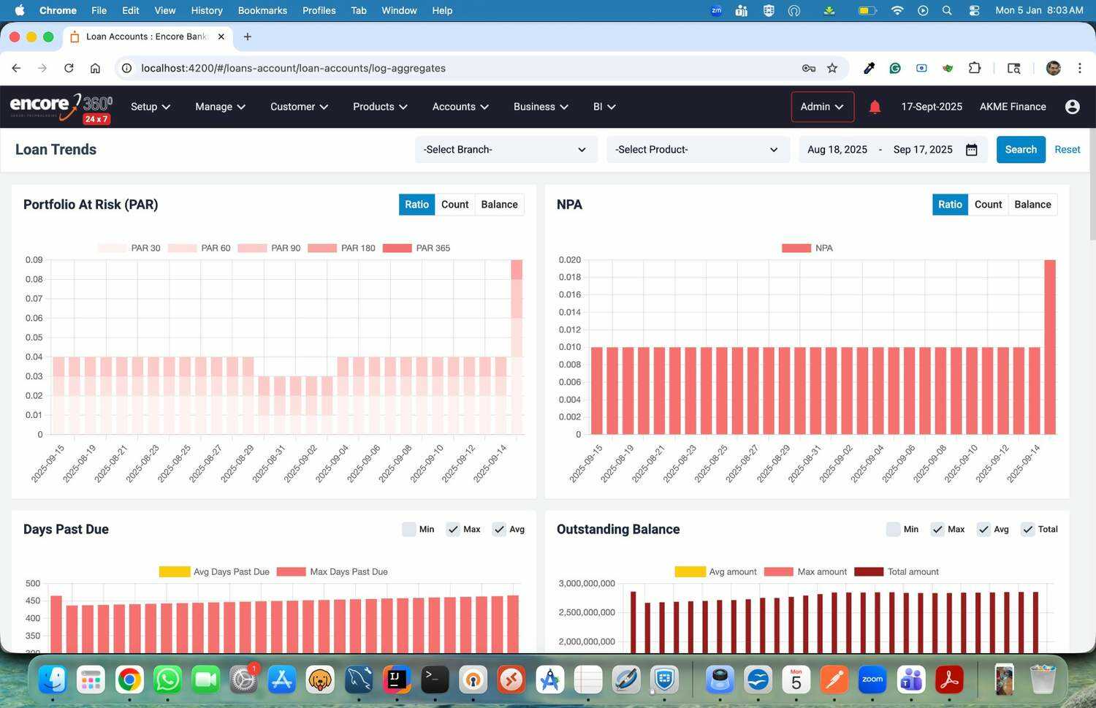Screen dimensions: 1096x708
Task: Select the NPA Balance view button
Action: (x=1032, y=205)
